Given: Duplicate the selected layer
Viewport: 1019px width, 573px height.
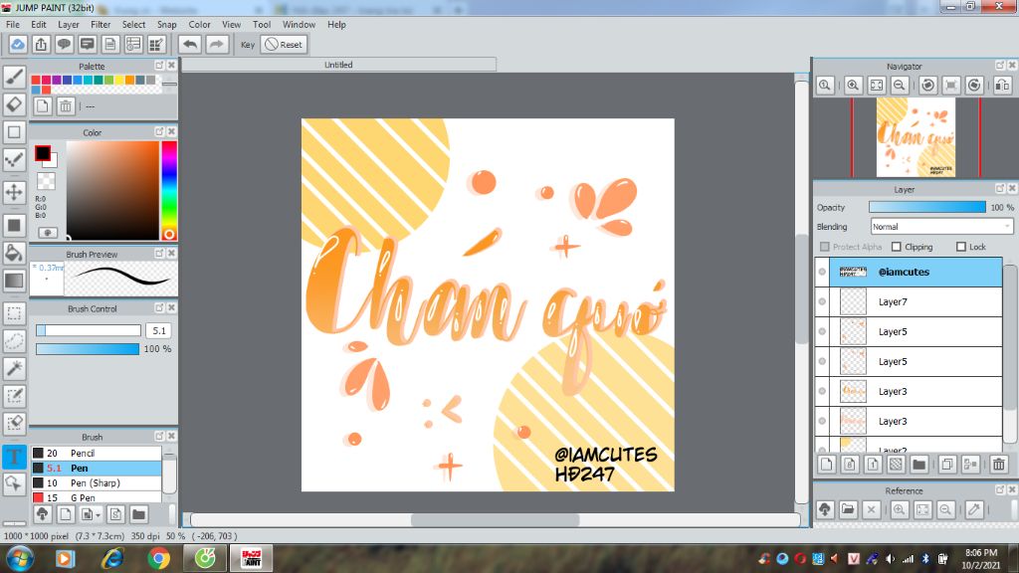Looking at the screenshot, I should click(x=947, y=464).
